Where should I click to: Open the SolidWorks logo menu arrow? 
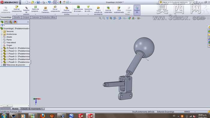[20, 2]
